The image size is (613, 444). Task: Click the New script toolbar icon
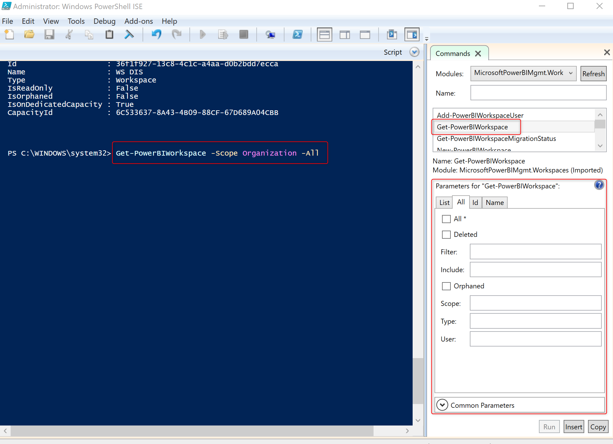point(9,34)
